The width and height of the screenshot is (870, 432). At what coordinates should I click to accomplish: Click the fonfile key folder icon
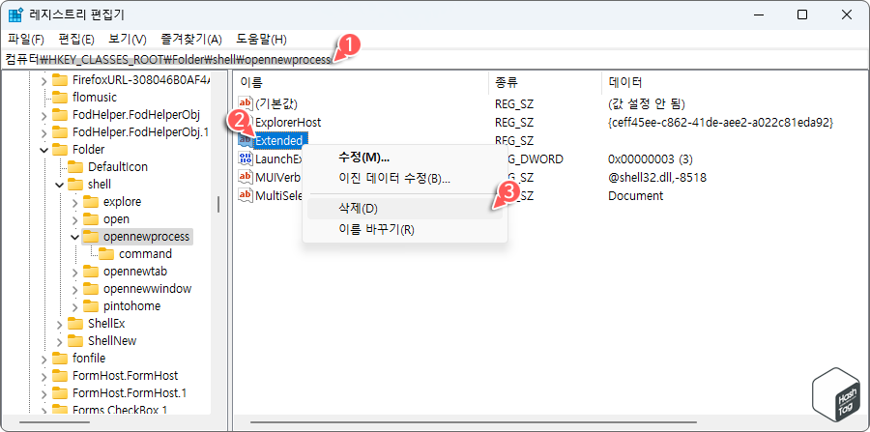tap(60, 358)
